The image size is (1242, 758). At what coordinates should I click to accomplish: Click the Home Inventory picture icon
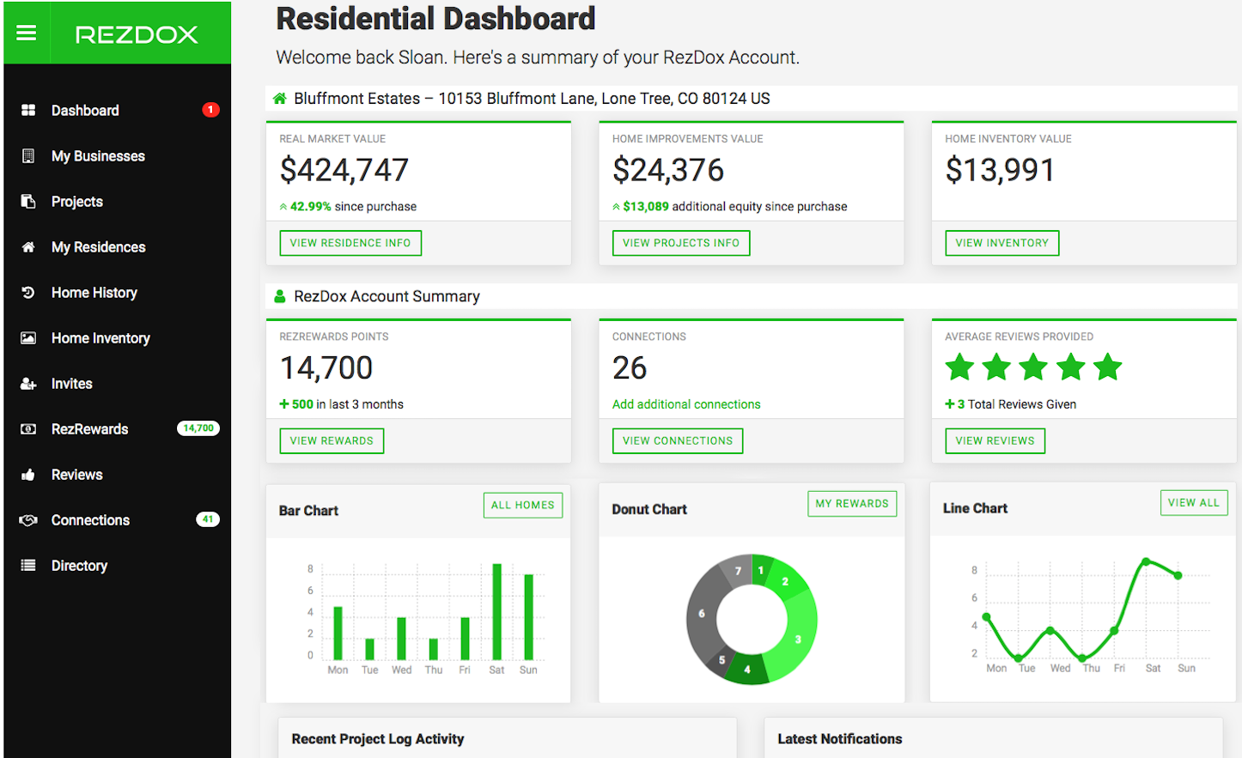(x=28, y=337)
